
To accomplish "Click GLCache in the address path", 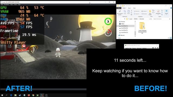I will click(x=142, y=19).
